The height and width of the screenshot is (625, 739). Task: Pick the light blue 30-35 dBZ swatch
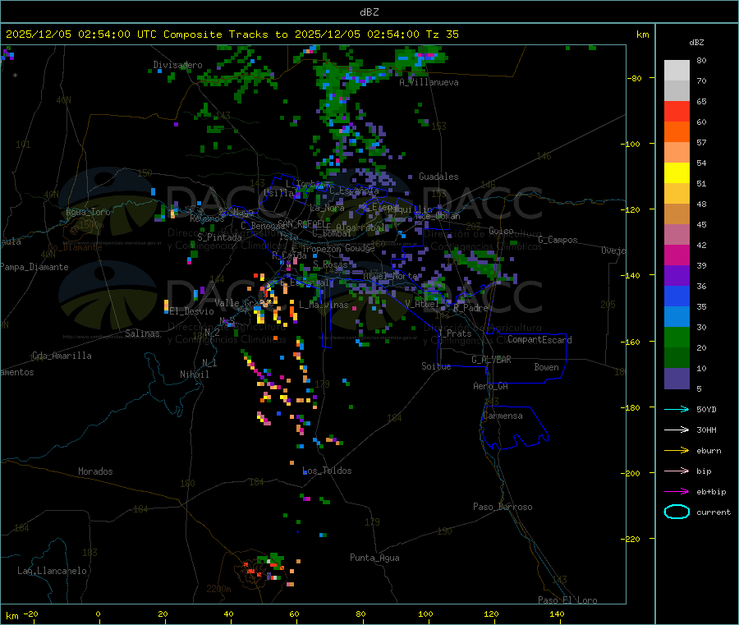pyautogui.click(x=677, y=317)
